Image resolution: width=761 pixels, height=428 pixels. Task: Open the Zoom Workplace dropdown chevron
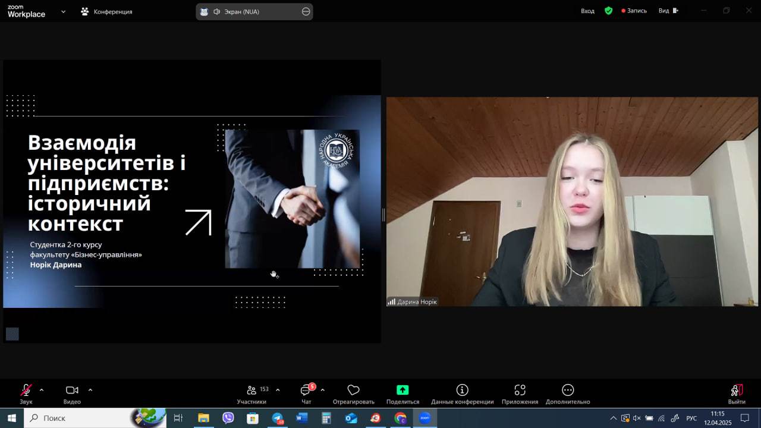tap(63, 11)
